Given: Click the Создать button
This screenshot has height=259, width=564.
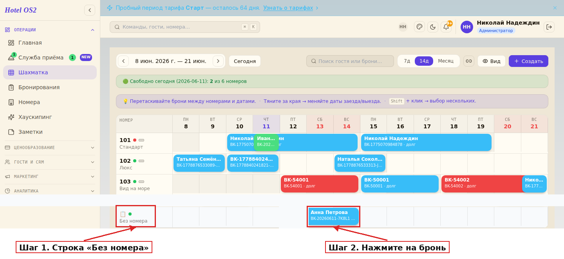Looking at the screenshot, I should point(528,61).
